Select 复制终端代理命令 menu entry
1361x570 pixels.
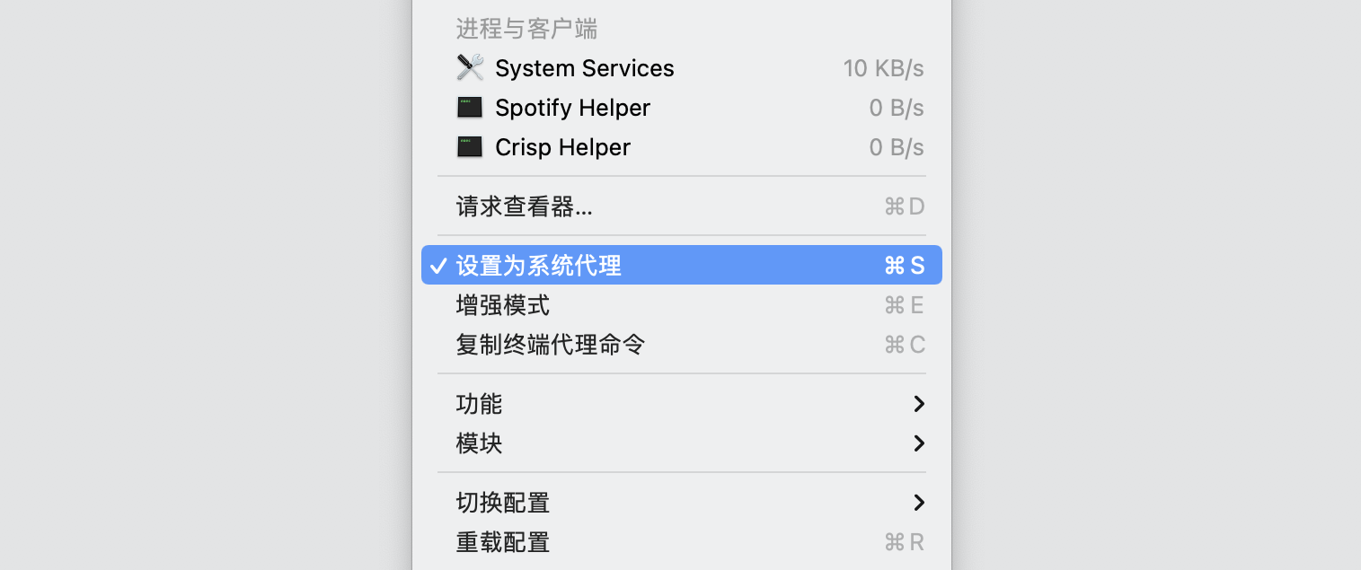(x=551, y=345)
